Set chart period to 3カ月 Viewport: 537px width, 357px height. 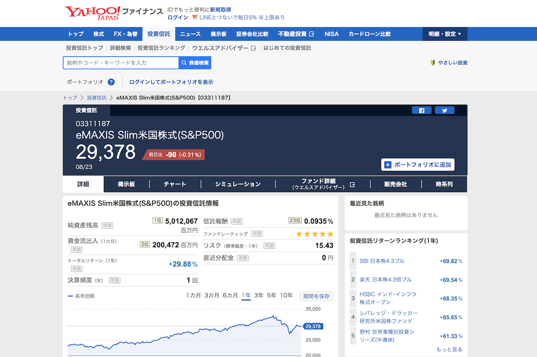[x=212, y=295]
